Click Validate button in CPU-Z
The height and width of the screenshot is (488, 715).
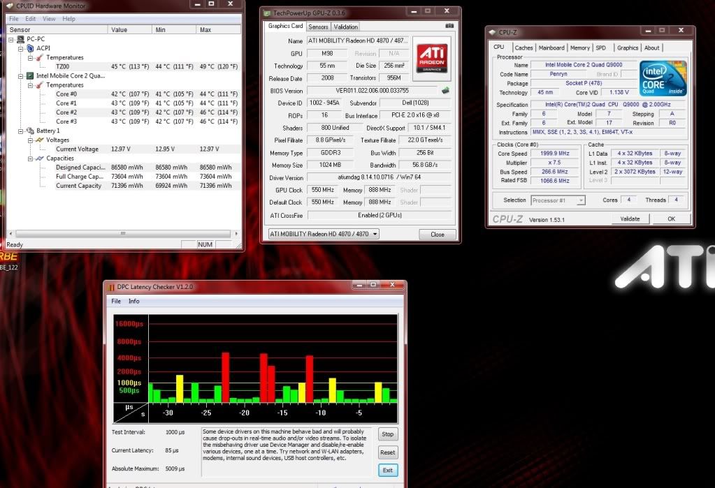(630, 219)
